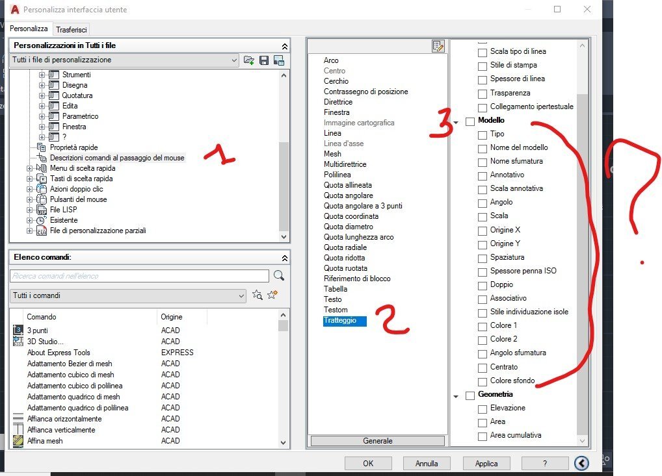Click the Ricerca comandi nell'elenco search field
This screenshot has width=662, height=476.
pyautogui.click(x=139, y=276)
